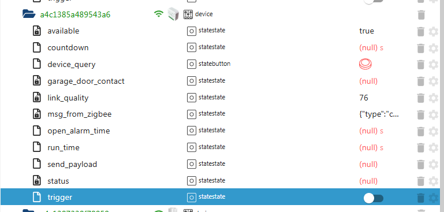
Task: Click the device thumbnail image
Action: tap(173, 14)
